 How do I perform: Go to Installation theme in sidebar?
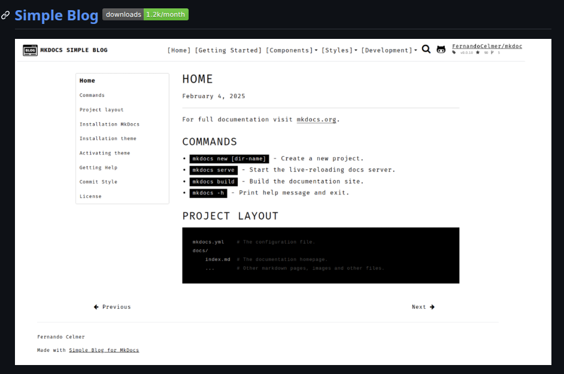pos(108,138)
